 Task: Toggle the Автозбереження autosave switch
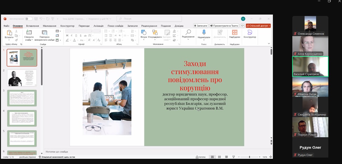point(28,19)
